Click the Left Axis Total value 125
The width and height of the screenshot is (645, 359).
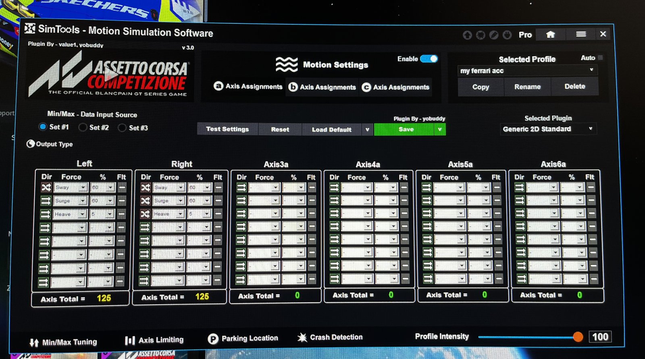click(x=104, y=298)
